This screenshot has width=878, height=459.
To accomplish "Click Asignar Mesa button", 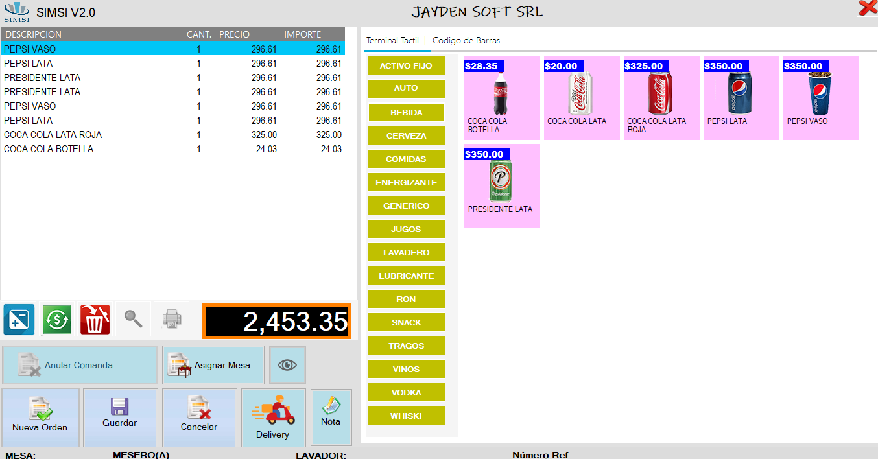I will [x=213, y=365].
